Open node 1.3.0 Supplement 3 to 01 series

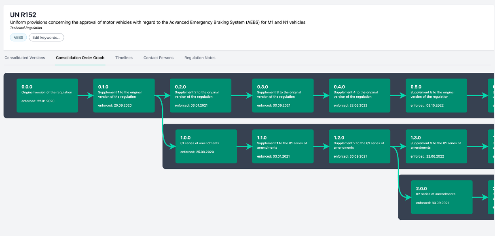coord(436,146)
